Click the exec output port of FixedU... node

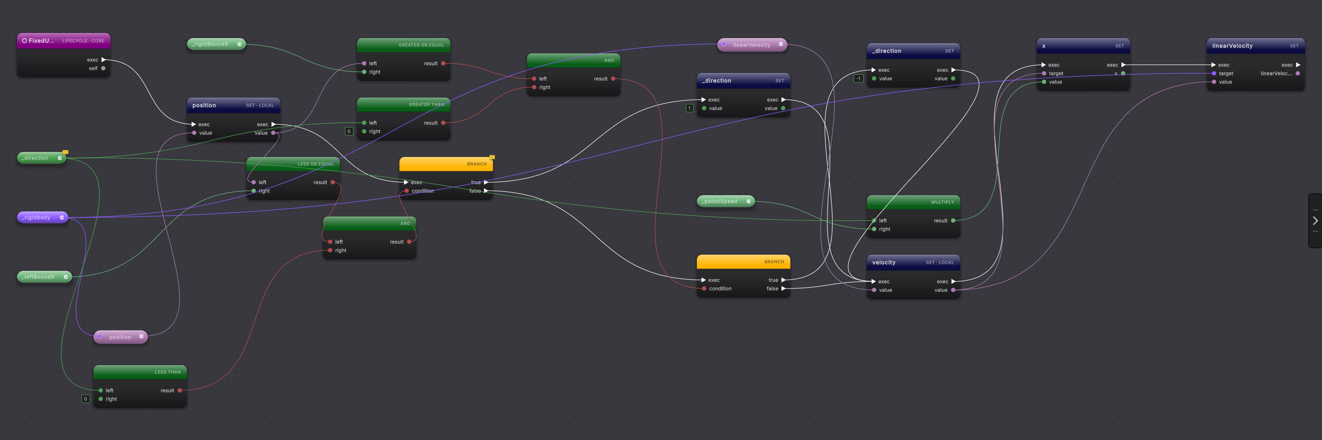(x=104, y=60)
